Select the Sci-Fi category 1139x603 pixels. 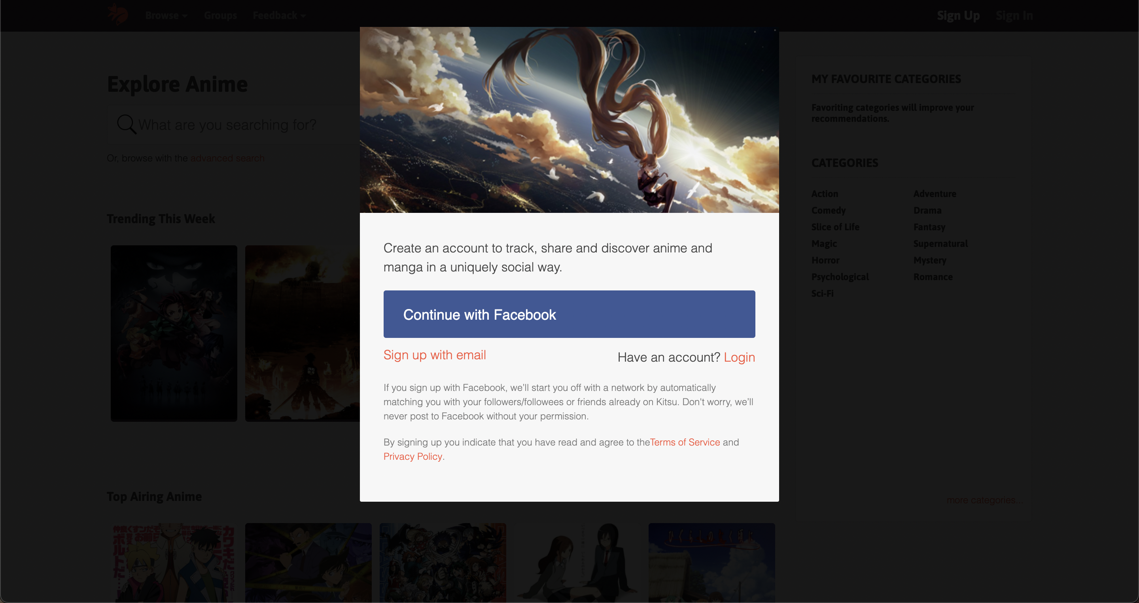[x=822, y=293]
